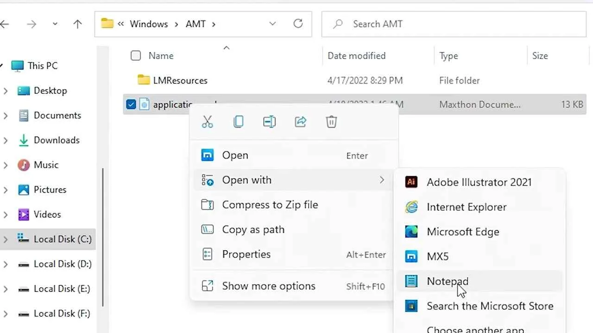This screenshot has width=593, height=333.
Task: Expand Local Disk (E:) tree node
Action: pos(6,289)
